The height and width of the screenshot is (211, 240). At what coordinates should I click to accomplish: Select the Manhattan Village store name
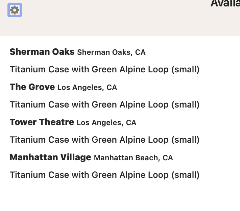[x=50, y=158]
